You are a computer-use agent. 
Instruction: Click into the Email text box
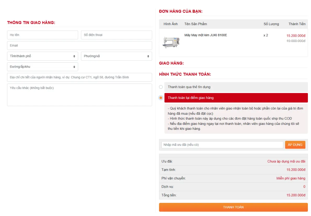click(79, 45)
